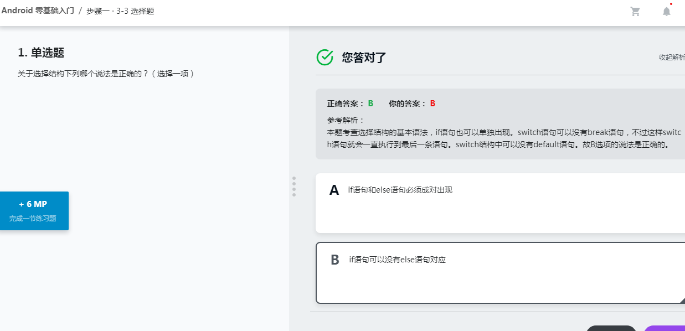Screen dimensions: 685x331
Task: Click the green correct answer B
Action: 370,104
